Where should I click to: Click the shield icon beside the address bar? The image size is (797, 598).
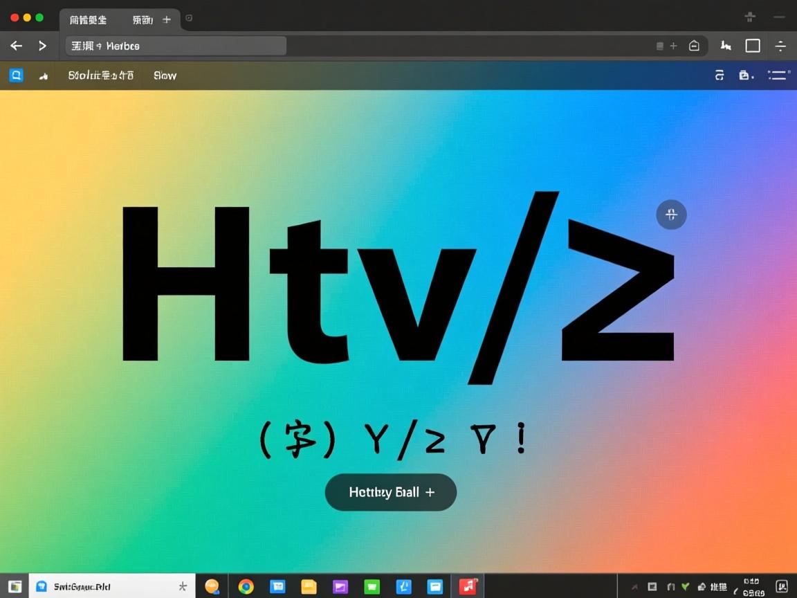pyautogui.click(x=695, y=46)
